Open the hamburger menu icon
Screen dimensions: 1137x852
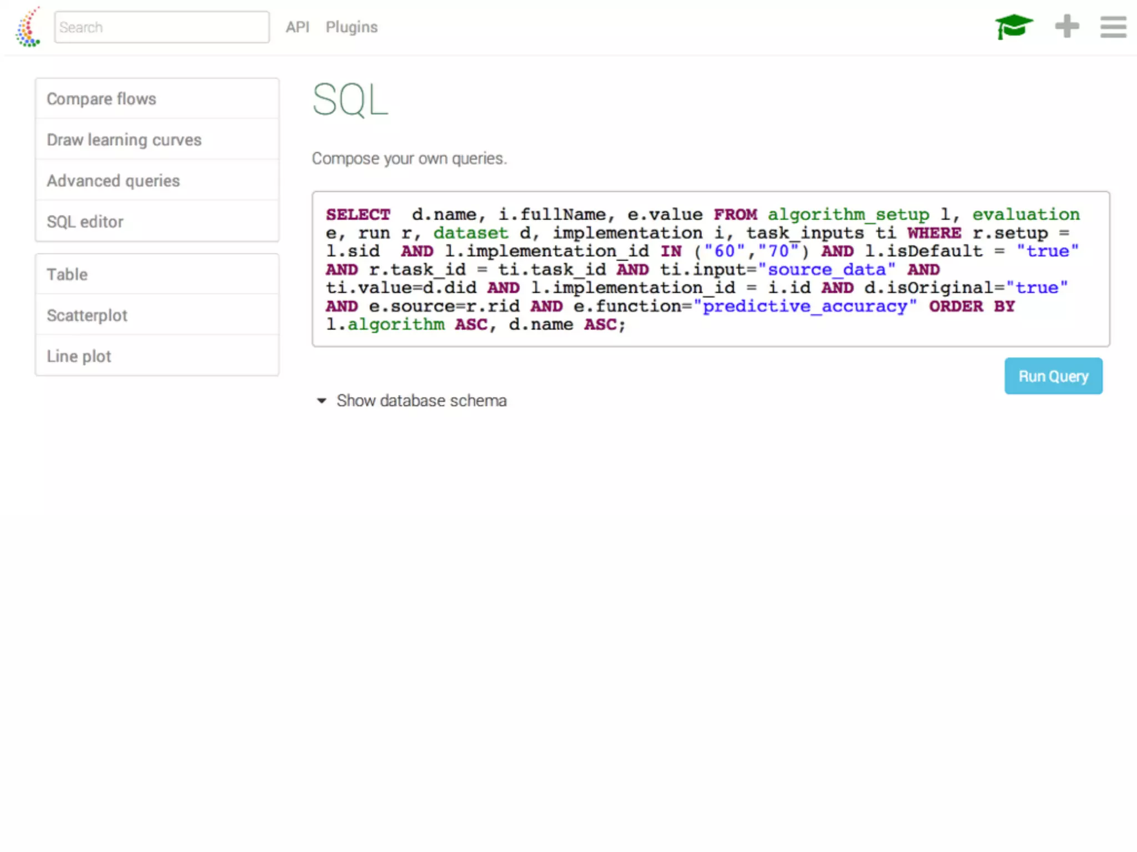coord(1113,27)
